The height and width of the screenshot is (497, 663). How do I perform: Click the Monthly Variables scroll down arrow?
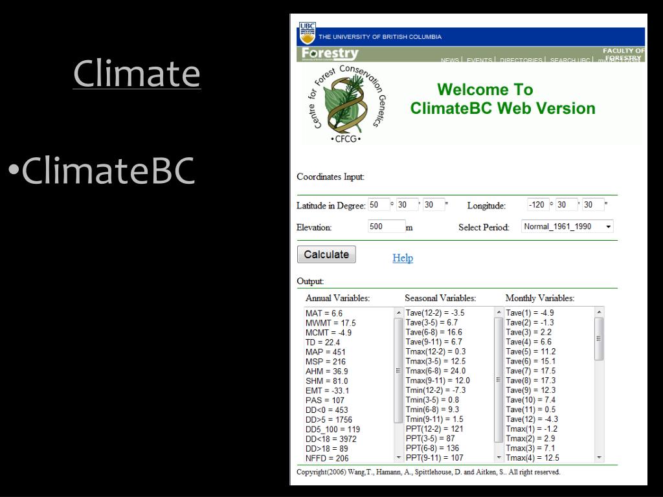click(x=599, y=458)
